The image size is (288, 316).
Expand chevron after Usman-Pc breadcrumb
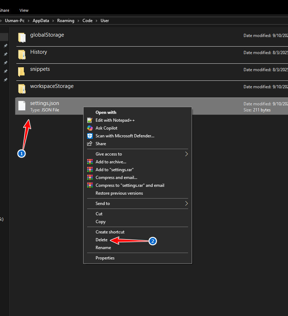click(28, 21)
